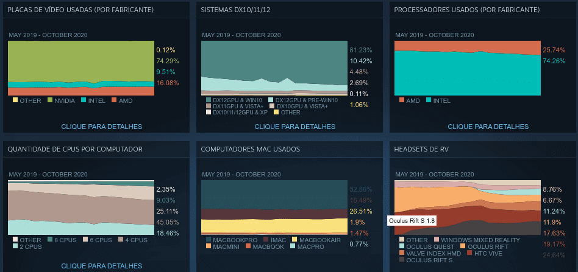Click the value 26.51% beside Mac chart
This screenshot has height=272, width=578.
click(x=361, y=211)
